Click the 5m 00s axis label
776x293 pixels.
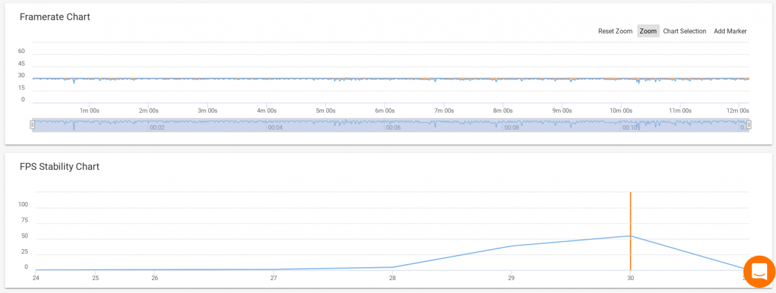click(x=326, y=110)
